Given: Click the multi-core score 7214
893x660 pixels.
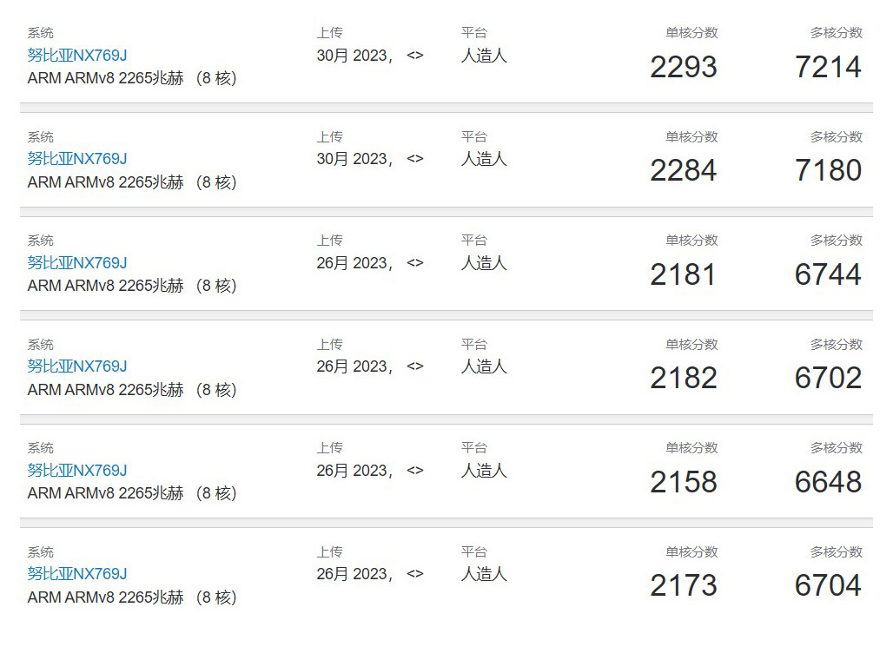Looking at the screenshot, I should point(828,67).
